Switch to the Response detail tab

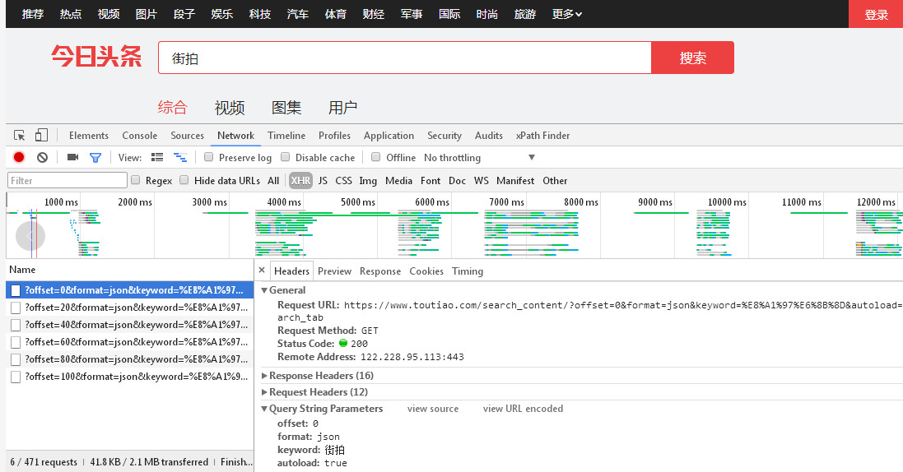coord(380,271)
